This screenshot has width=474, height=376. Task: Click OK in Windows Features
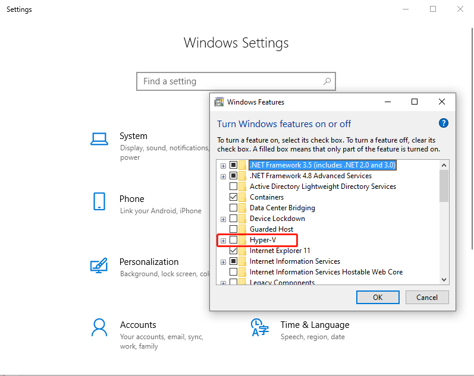378,298
